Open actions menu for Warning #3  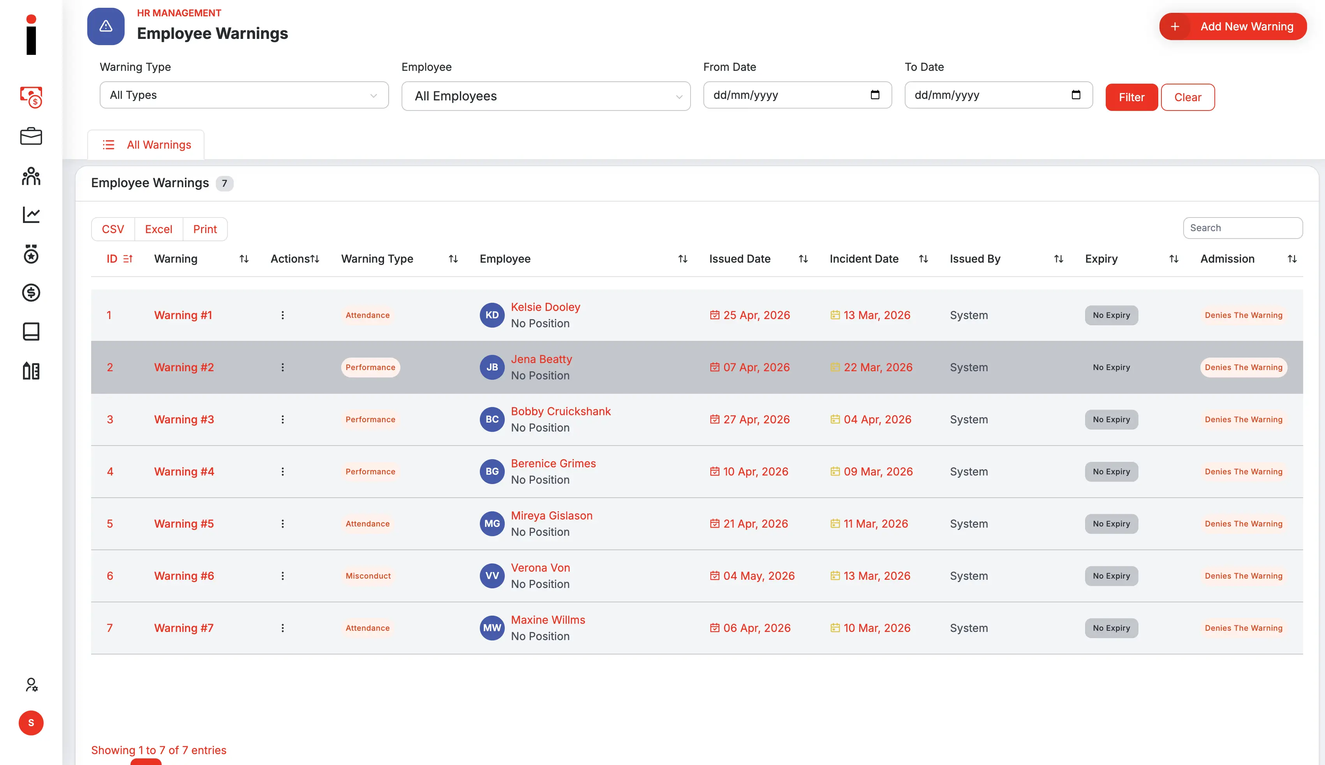[x=282, y=419]
